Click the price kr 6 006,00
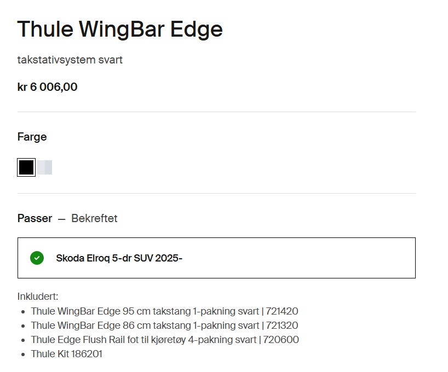Viewport: 448px width, 372px height. click(48, 86)
